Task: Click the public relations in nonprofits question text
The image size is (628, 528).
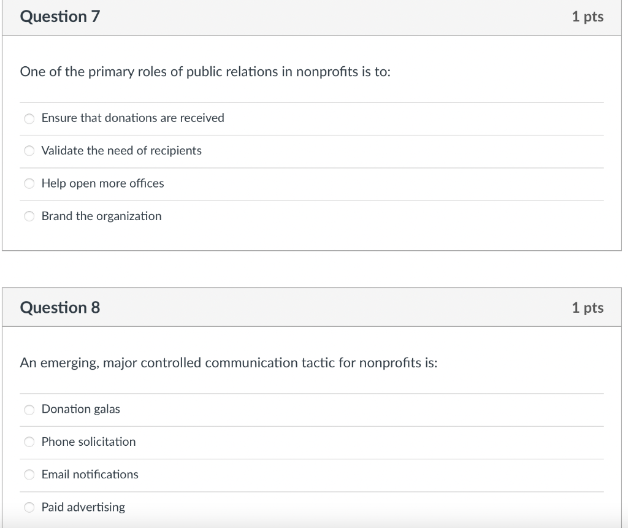Action: pyautogui.click(x=205, y=72)
